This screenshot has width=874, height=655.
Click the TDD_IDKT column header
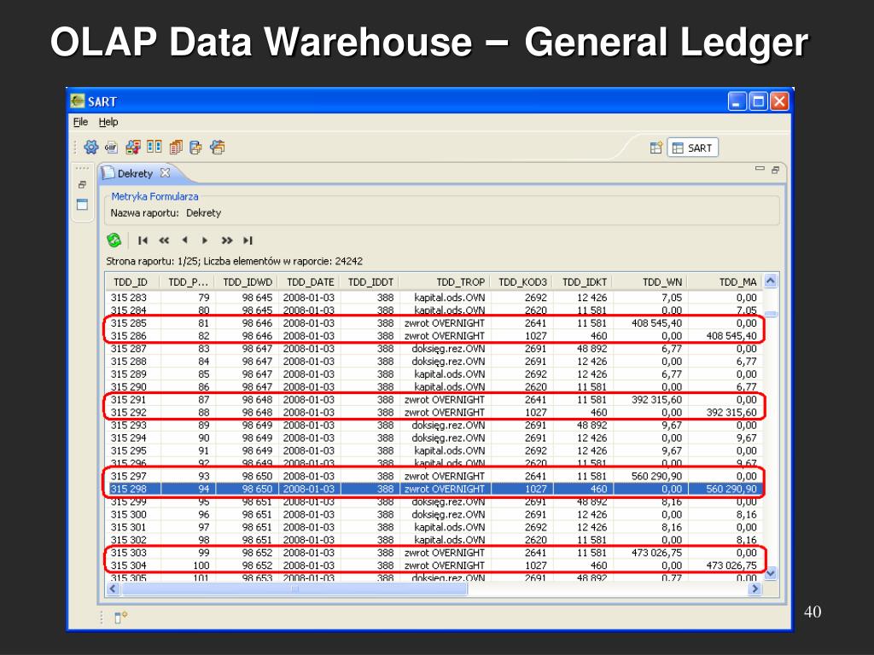pyautogui.click(x=584, y=281)
